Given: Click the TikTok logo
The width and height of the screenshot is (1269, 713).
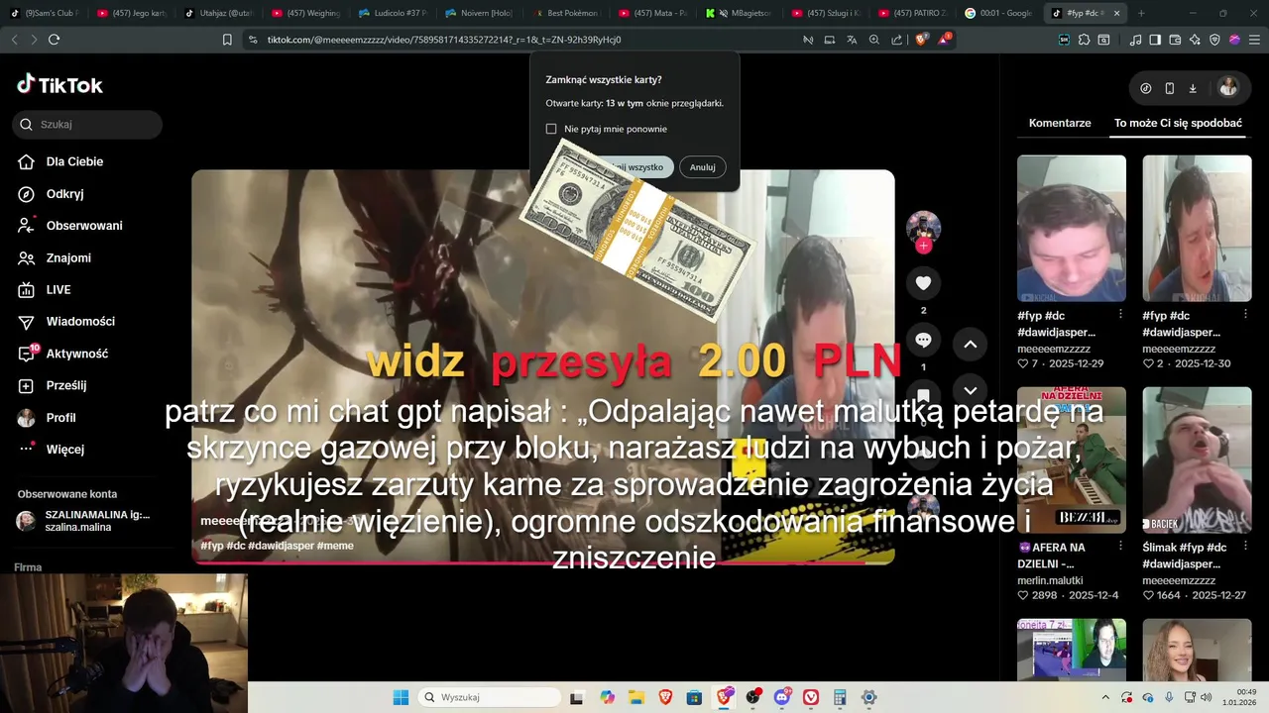Looking at the screenshot, I should 59,85.
